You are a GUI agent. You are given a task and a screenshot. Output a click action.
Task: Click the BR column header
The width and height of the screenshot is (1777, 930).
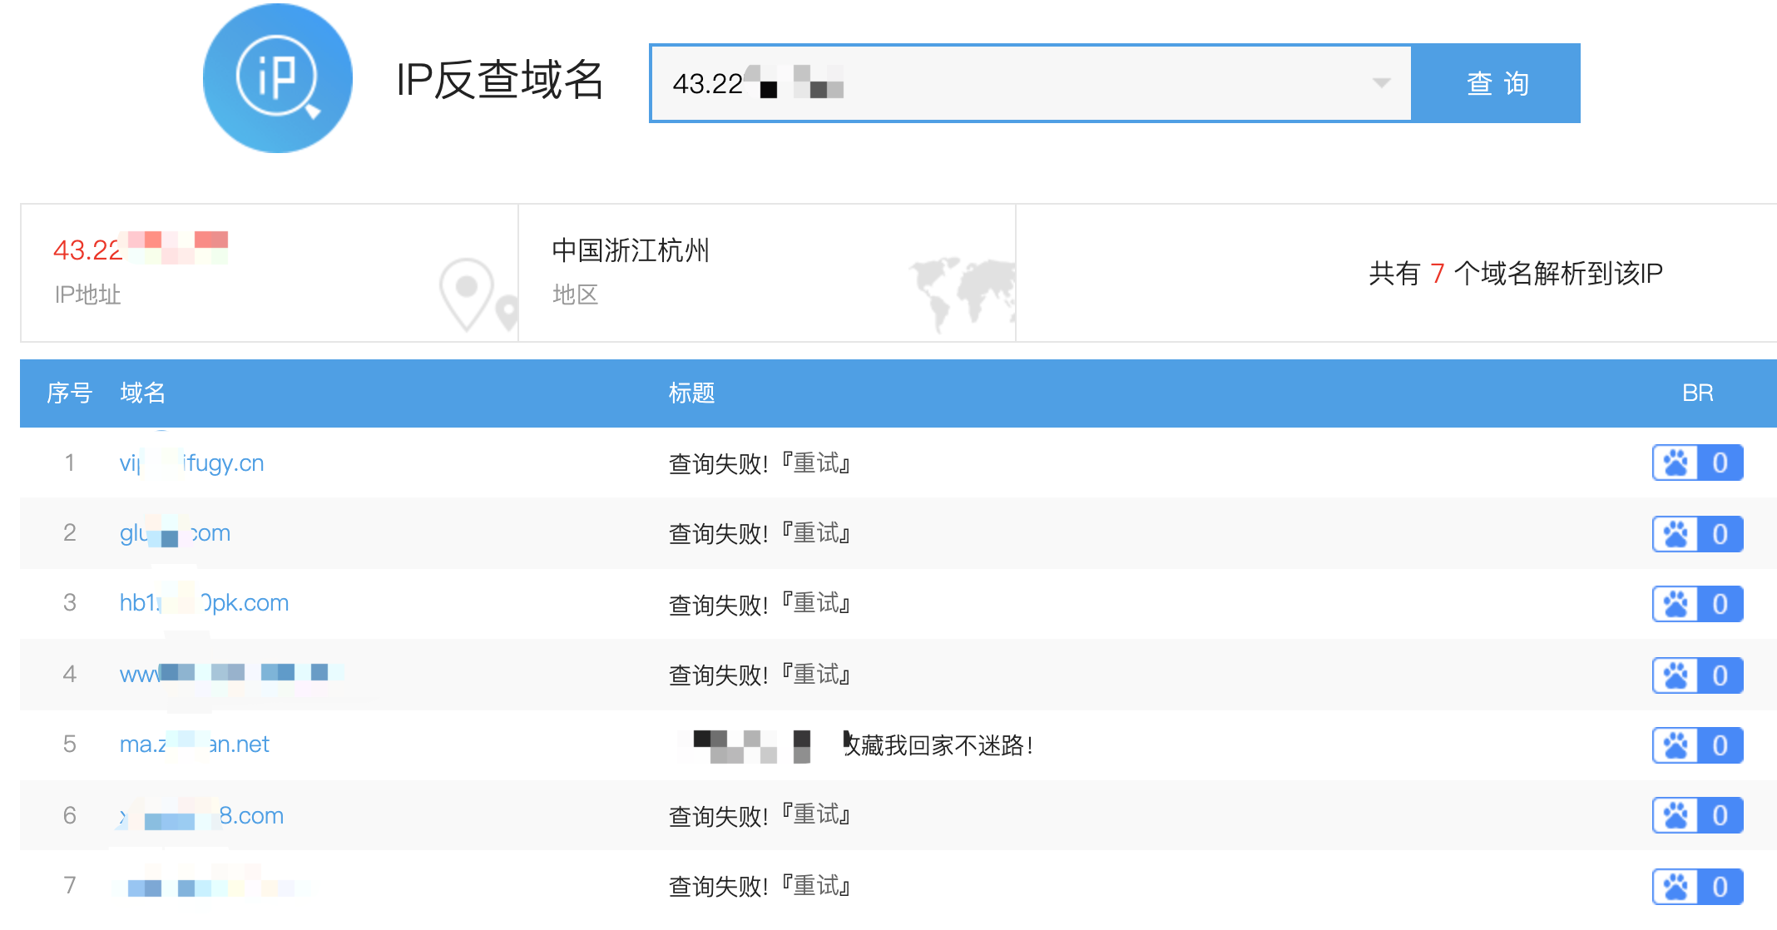[1697, 393]
